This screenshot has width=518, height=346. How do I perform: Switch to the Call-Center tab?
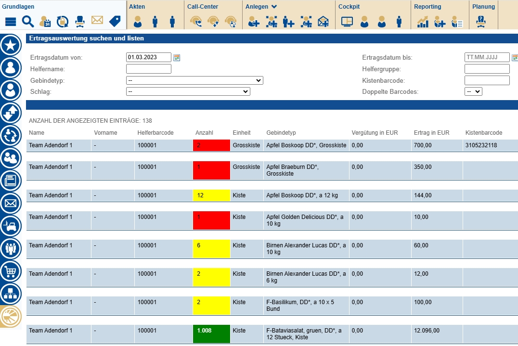click(203, 7)
